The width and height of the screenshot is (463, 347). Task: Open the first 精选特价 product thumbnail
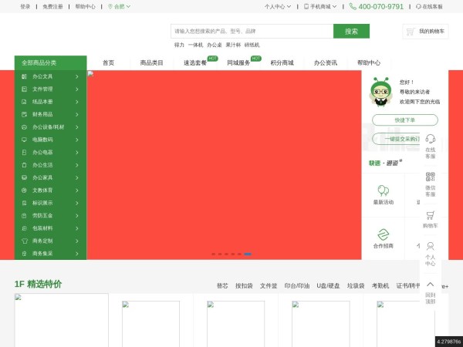[62, 320]
